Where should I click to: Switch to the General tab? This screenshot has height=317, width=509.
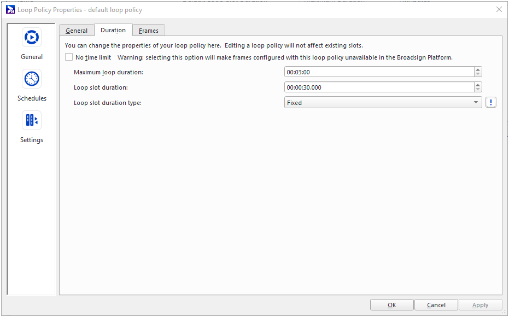(77, 31)
